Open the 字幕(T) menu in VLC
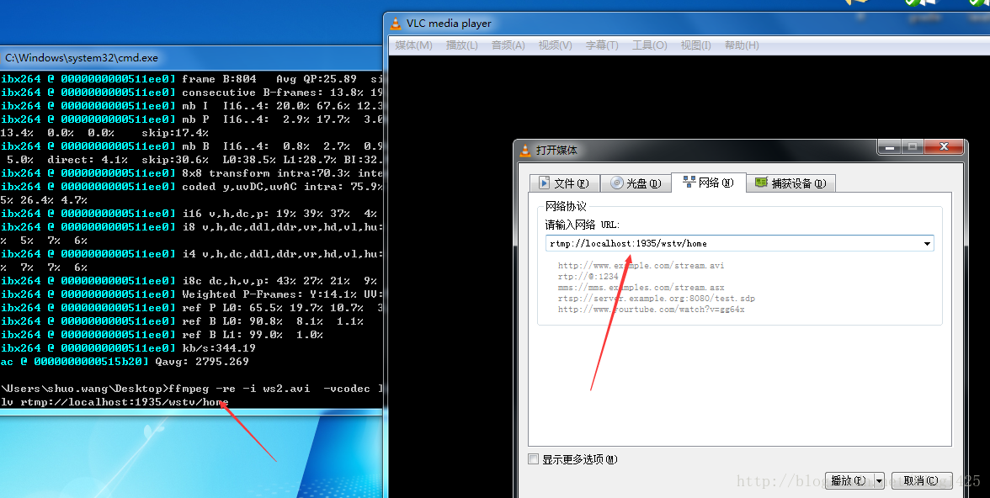The width and height of the screenshot is (990, 498). coord(602,45)
